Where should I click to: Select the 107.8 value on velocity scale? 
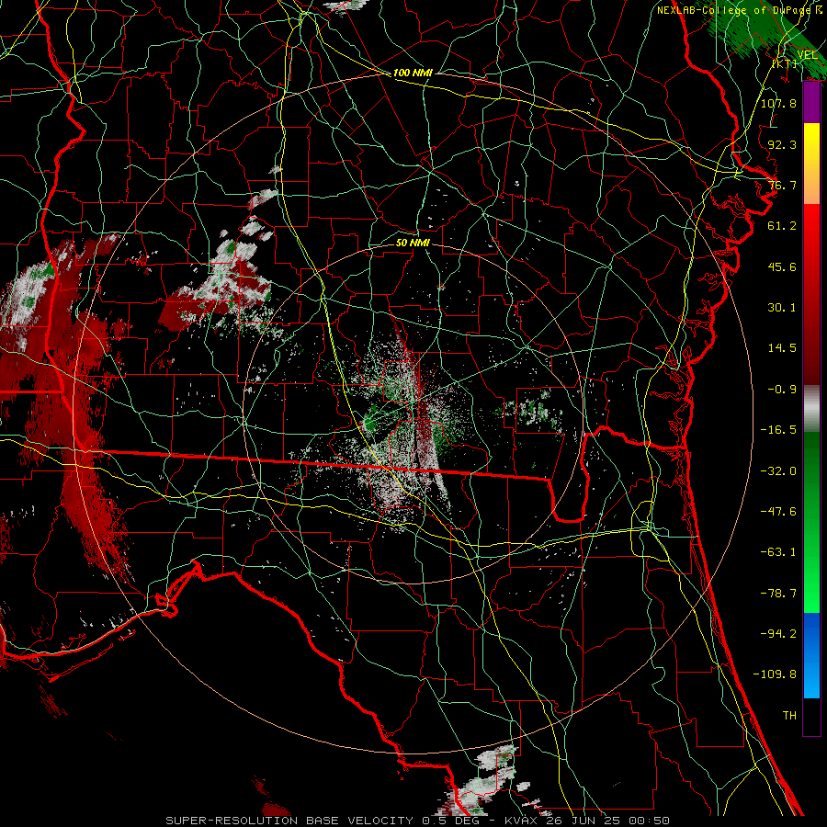tap(778, 103)
